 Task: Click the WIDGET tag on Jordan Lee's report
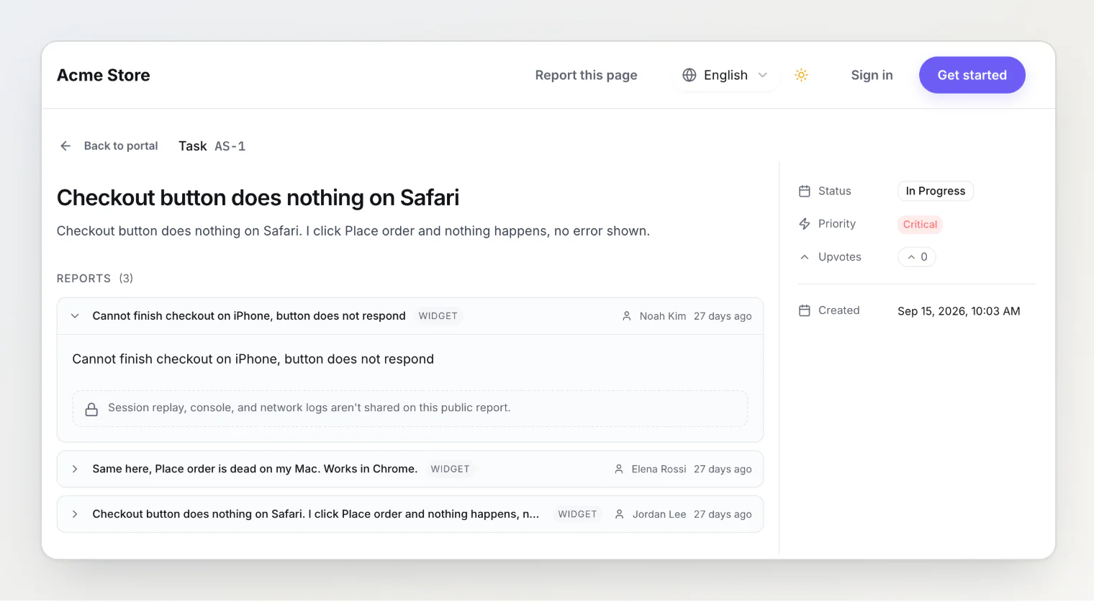[x=577, y=514]
